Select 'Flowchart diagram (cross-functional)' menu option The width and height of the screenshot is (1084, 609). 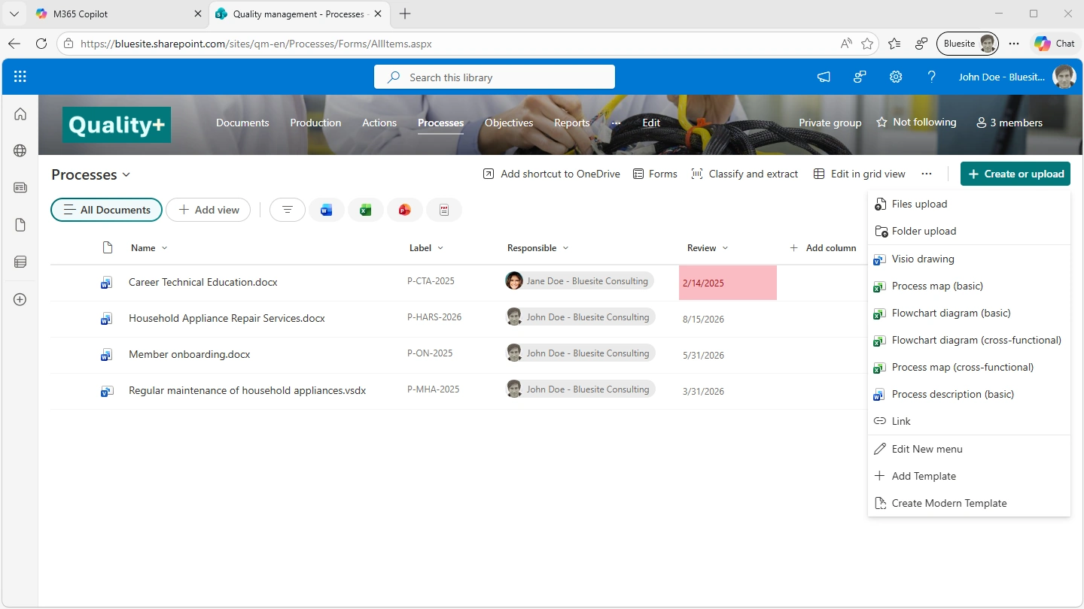[x=977, y=340]
